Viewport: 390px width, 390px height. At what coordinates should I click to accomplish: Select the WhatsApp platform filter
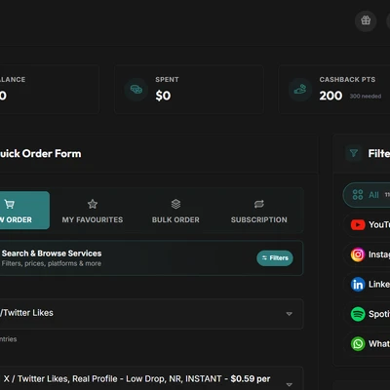click(x=367, y=344)
